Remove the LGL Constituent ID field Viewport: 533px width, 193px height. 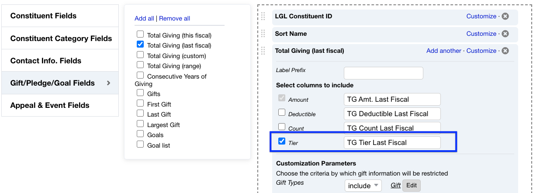click(505, 17)
